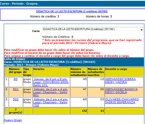This screenshot has height=124, width=145.
Task: Open group number 501 link
Action: point(16,89)
